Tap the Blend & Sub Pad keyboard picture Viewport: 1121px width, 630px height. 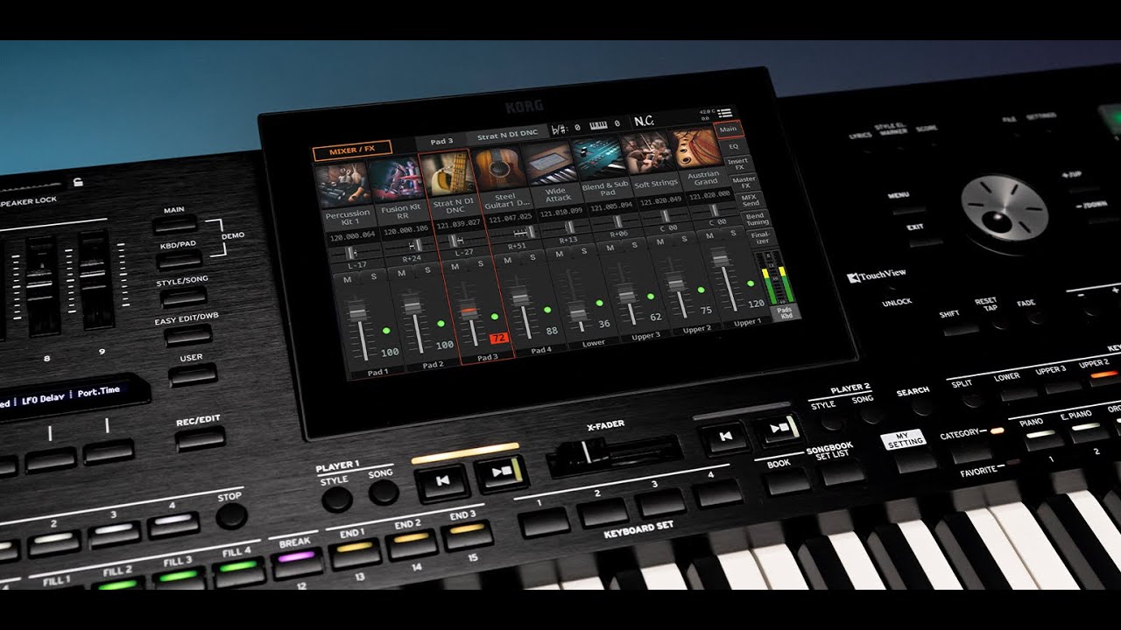[597, 157]
